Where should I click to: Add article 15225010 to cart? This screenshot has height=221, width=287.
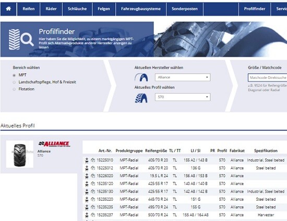tap(87, 160)
